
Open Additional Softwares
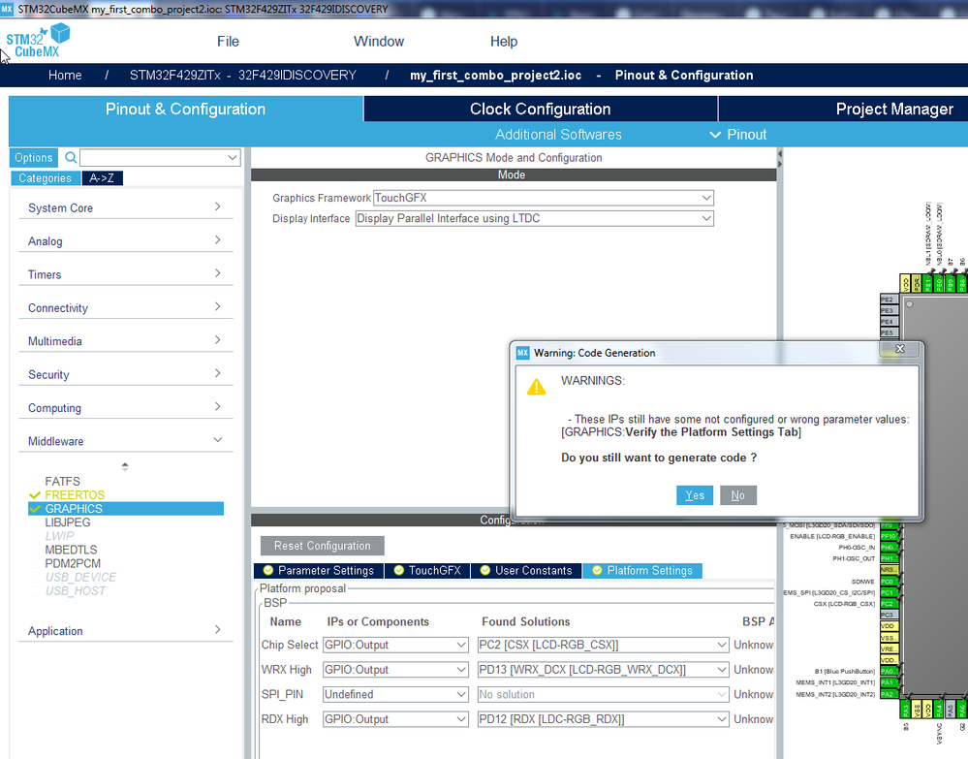558,135
